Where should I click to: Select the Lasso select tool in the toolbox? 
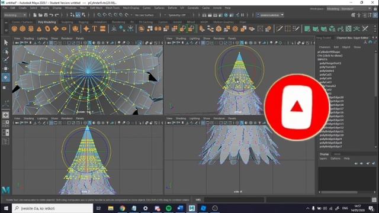(x=6, y=51)
